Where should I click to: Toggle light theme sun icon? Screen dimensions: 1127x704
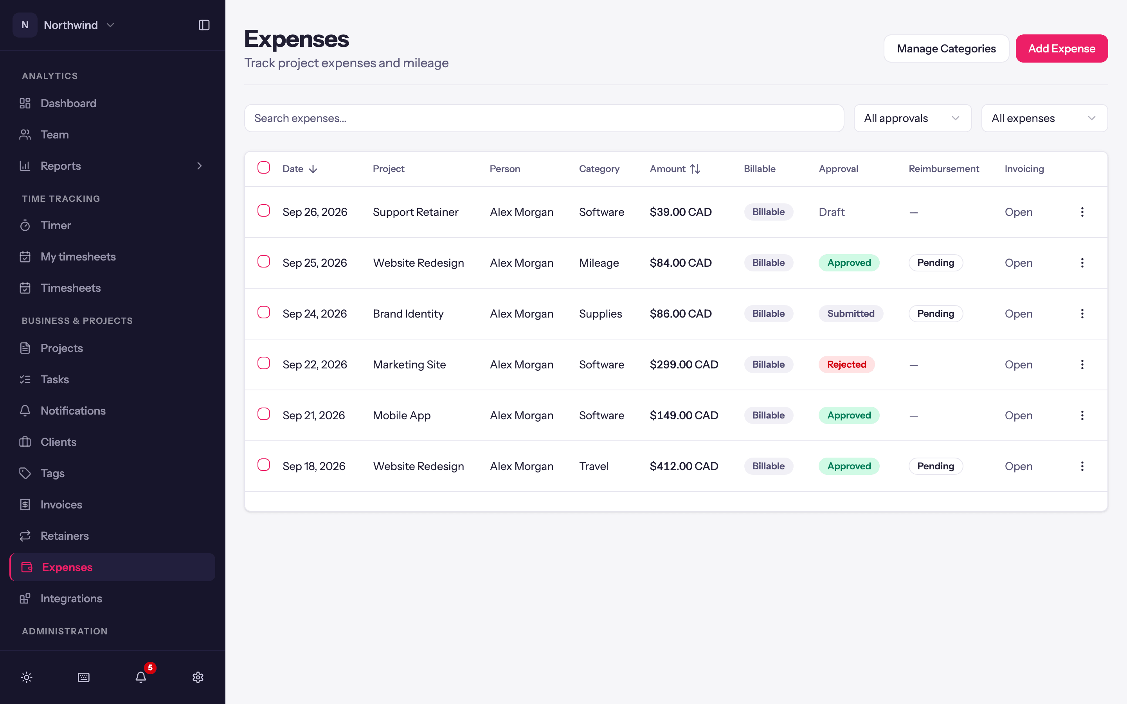pyautogui.click(x=27, y=677)
